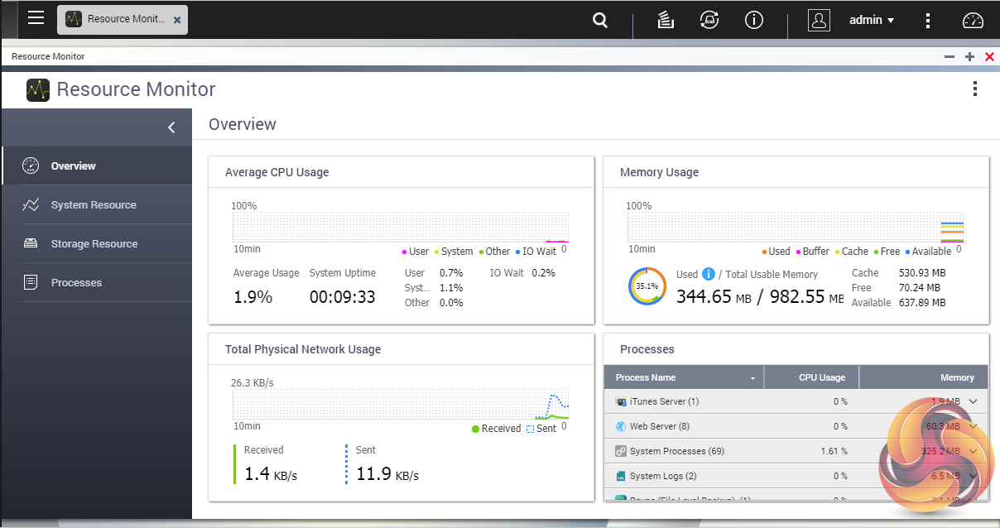Click the memory usage donut chart

[647, 286]
